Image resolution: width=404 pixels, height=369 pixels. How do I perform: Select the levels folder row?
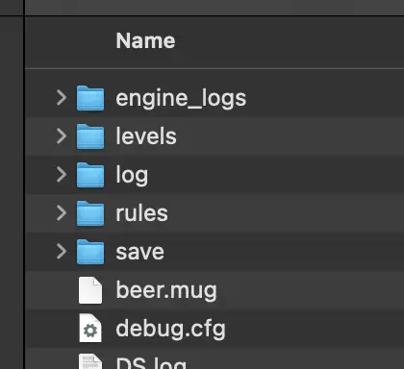point(215,136)
